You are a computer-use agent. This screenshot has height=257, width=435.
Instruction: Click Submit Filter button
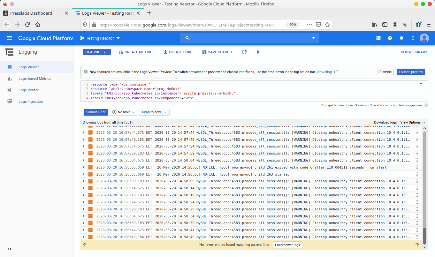click(x=96, y=112)
